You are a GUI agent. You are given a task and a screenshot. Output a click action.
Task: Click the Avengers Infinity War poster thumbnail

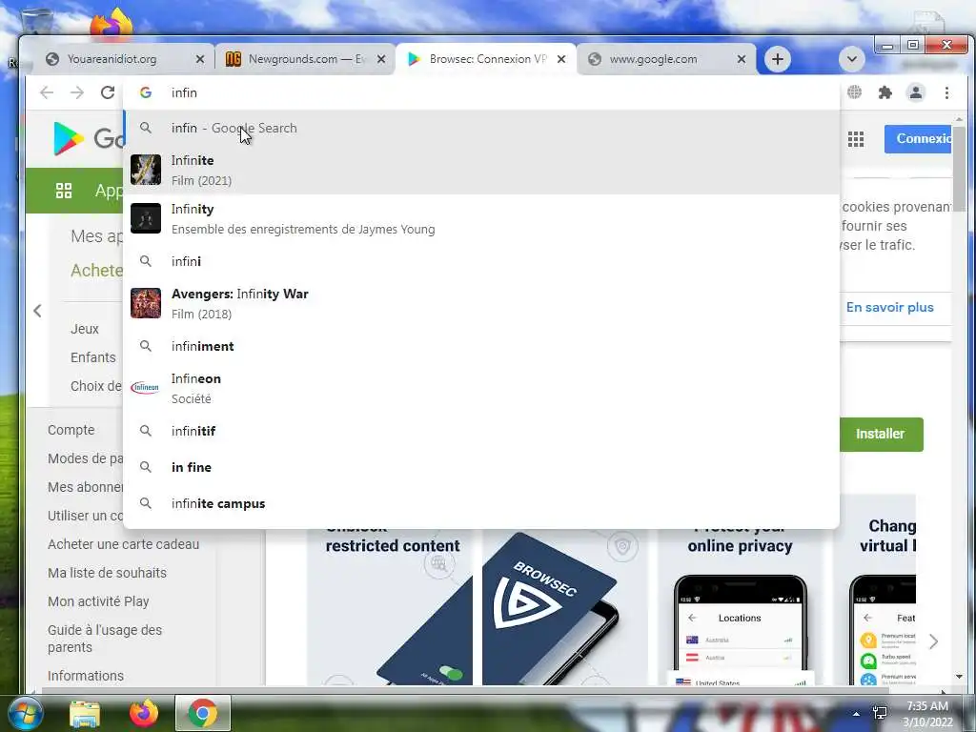(146, 303)
